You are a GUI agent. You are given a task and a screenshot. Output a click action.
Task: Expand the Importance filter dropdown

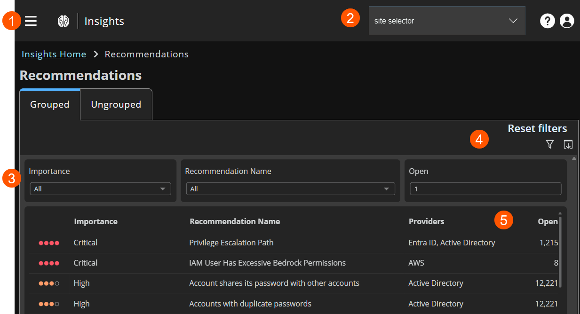(x=100, y=189)
